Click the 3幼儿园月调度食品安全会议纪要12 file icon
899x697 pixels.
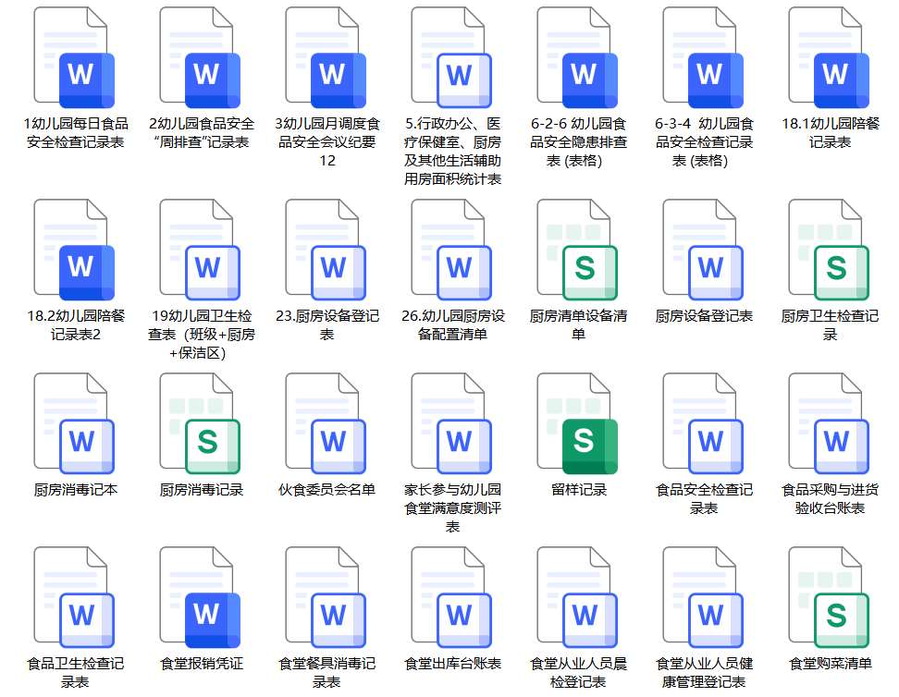click(326, 57)
